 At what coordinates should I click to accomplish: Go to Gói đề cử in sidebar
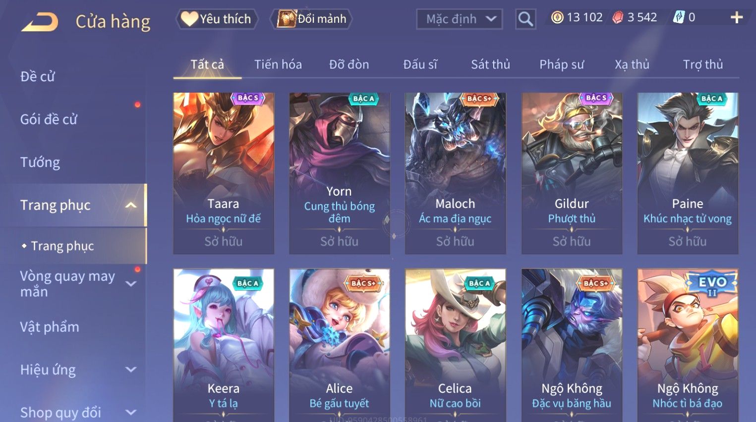point(49,119)
